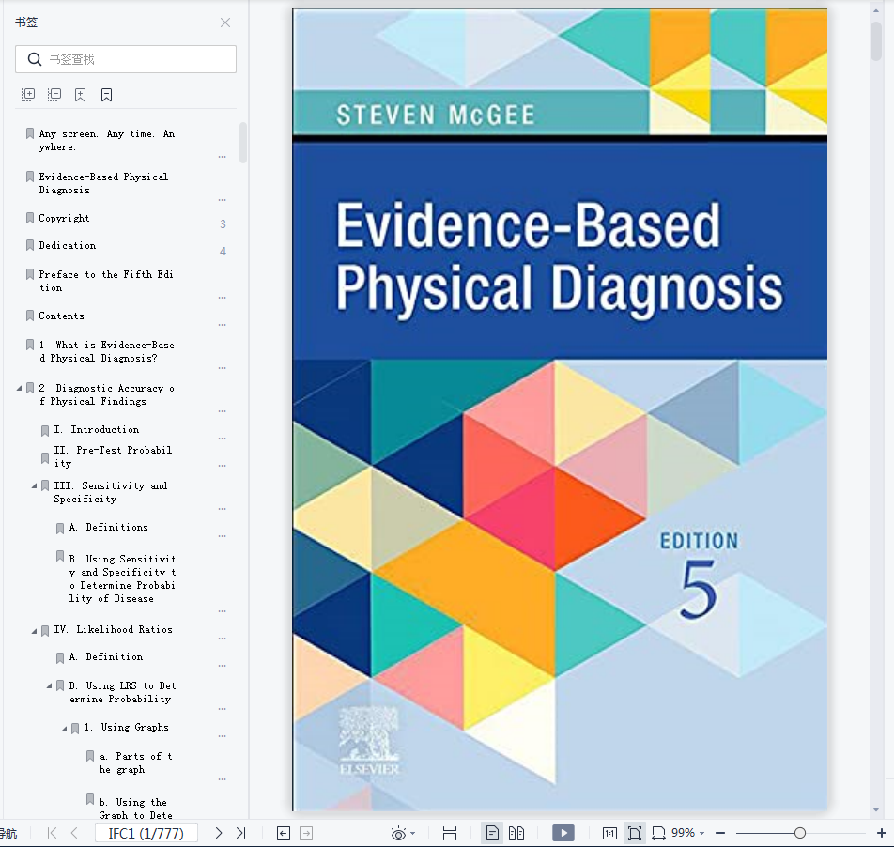Switch to single page view
Screen dimensions: 894x847
(x=492, y=833)
